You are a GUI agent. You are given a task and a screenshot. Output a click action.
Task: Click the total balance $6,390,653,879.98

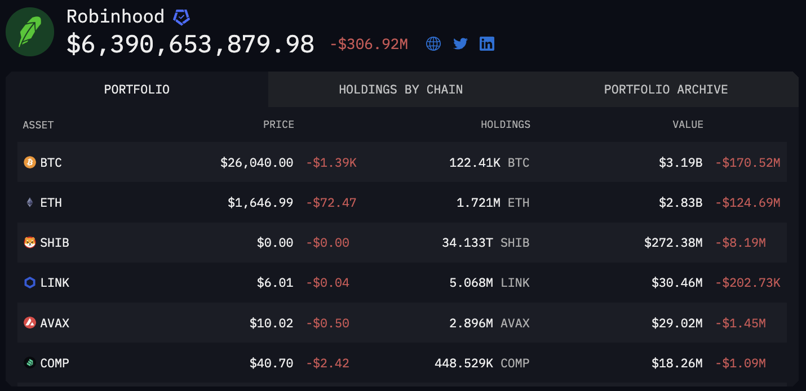click(x=191, y=44)
